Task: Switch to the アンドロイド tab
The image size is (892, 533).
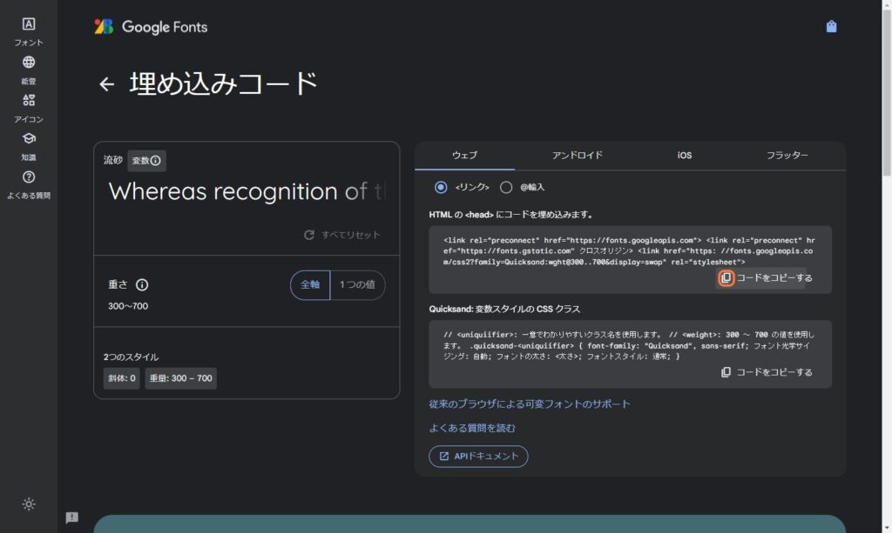Action: 577,156
